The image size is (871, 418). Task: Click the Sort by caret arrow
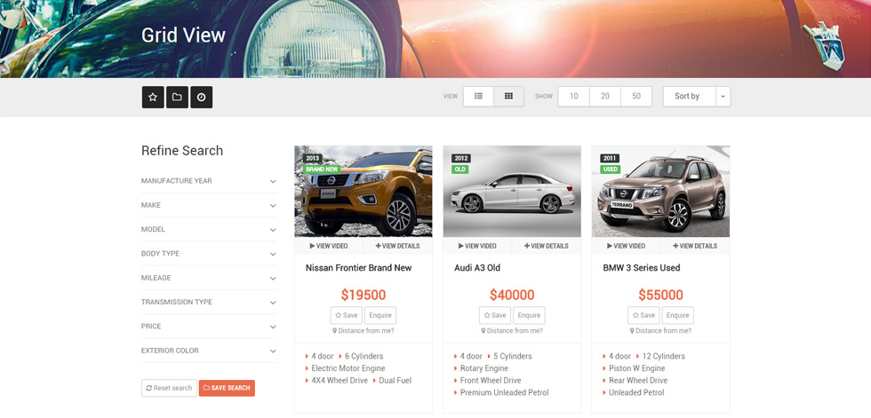[723, 97]
